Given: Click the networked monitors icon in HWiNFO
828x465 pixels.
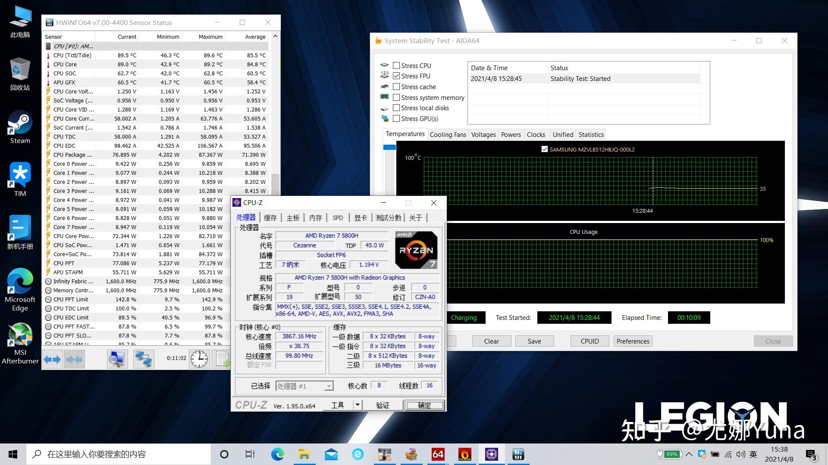Looking at the screenshot, I should (x=144, y=359).
